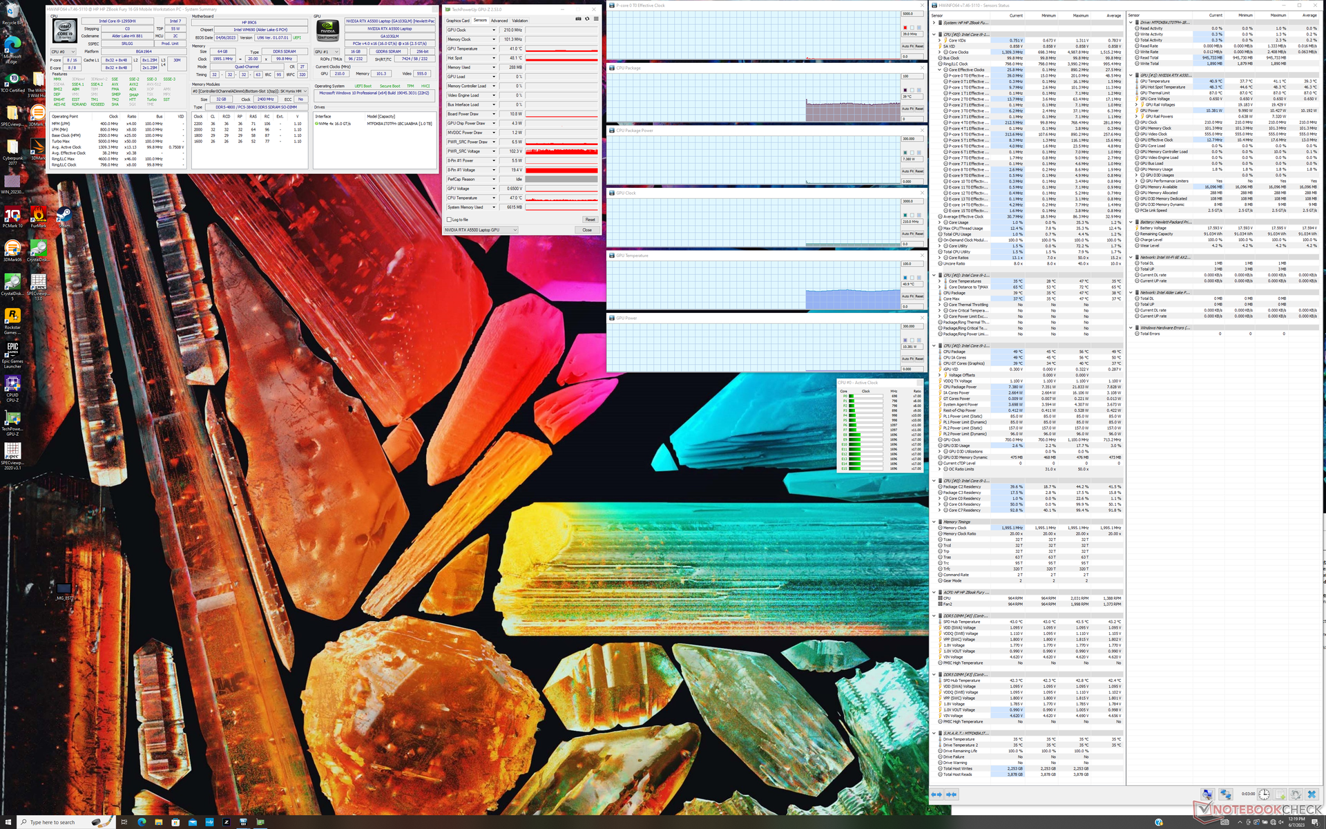This screenshot has height=829, width=1326.
Task: Open Rockstar Games launcher desktop icon
Action: (12, 321)
